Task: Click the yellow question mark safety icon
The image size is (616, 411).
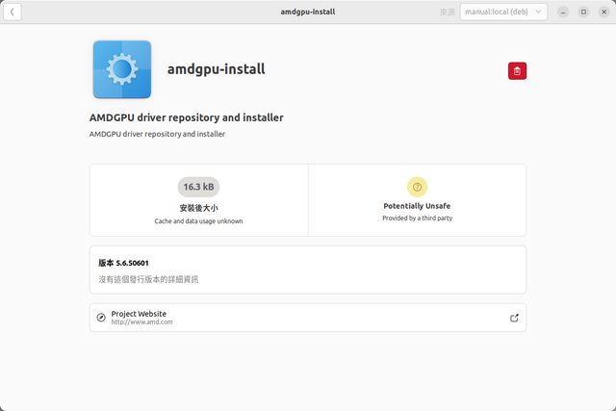Action: 417,186
